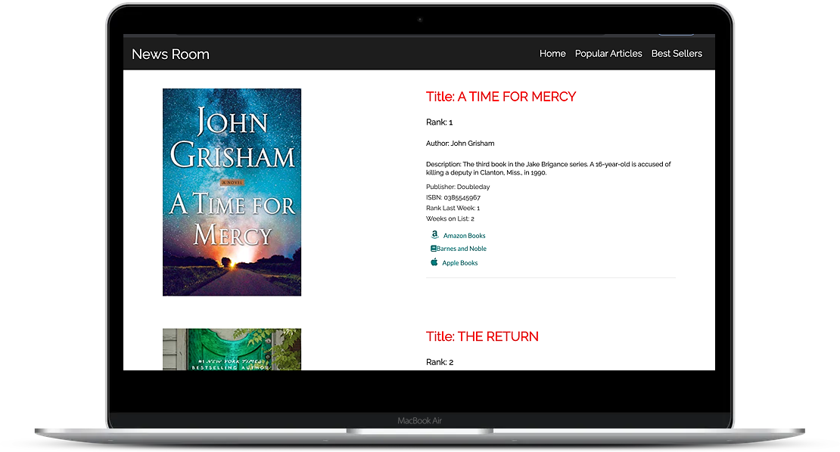The image size is (840, 452).
Task: Click the Author: John Grisham text
Action: click(x=460, y=144)
